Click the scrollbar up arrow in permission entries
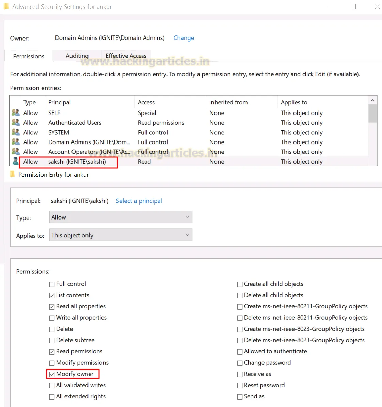This screenshot has width=382, height=407. point(372,100)
